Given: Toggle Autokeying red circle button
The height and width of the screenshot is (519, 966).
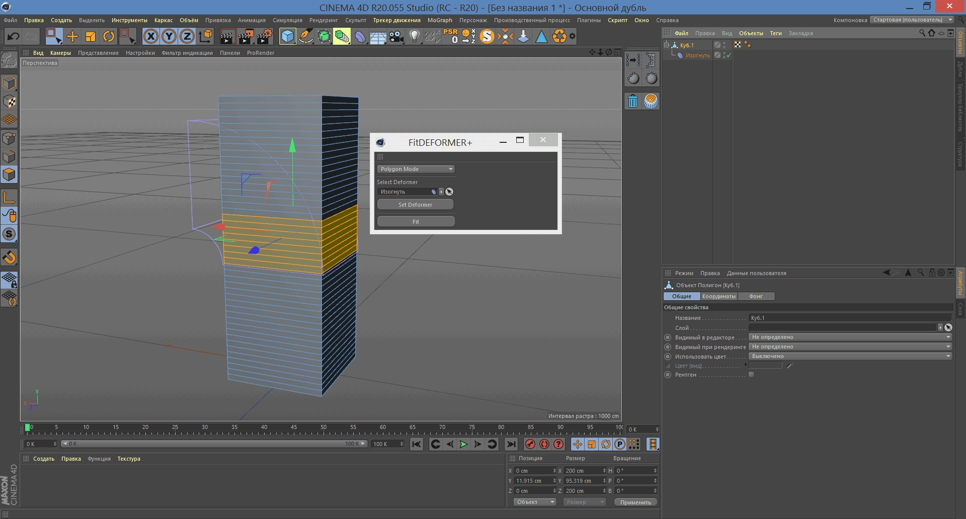Looking at the screenshot, I should coord(544,444).
